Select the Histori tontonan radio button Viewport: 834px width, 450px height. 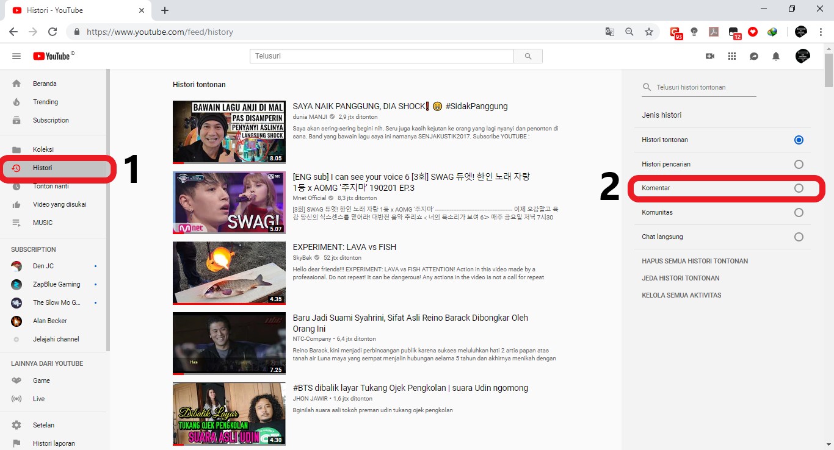(799, 140)
